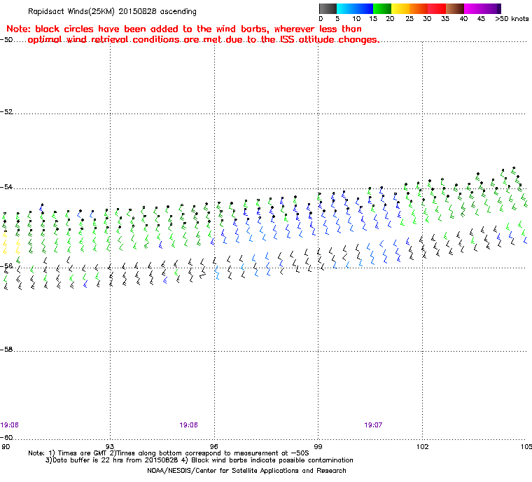This screenshot has height=482, width=532.
Task: Click the 'NOAA/NESDIS/Center for Satellite Applications and Research' credit
Action: 246,471
